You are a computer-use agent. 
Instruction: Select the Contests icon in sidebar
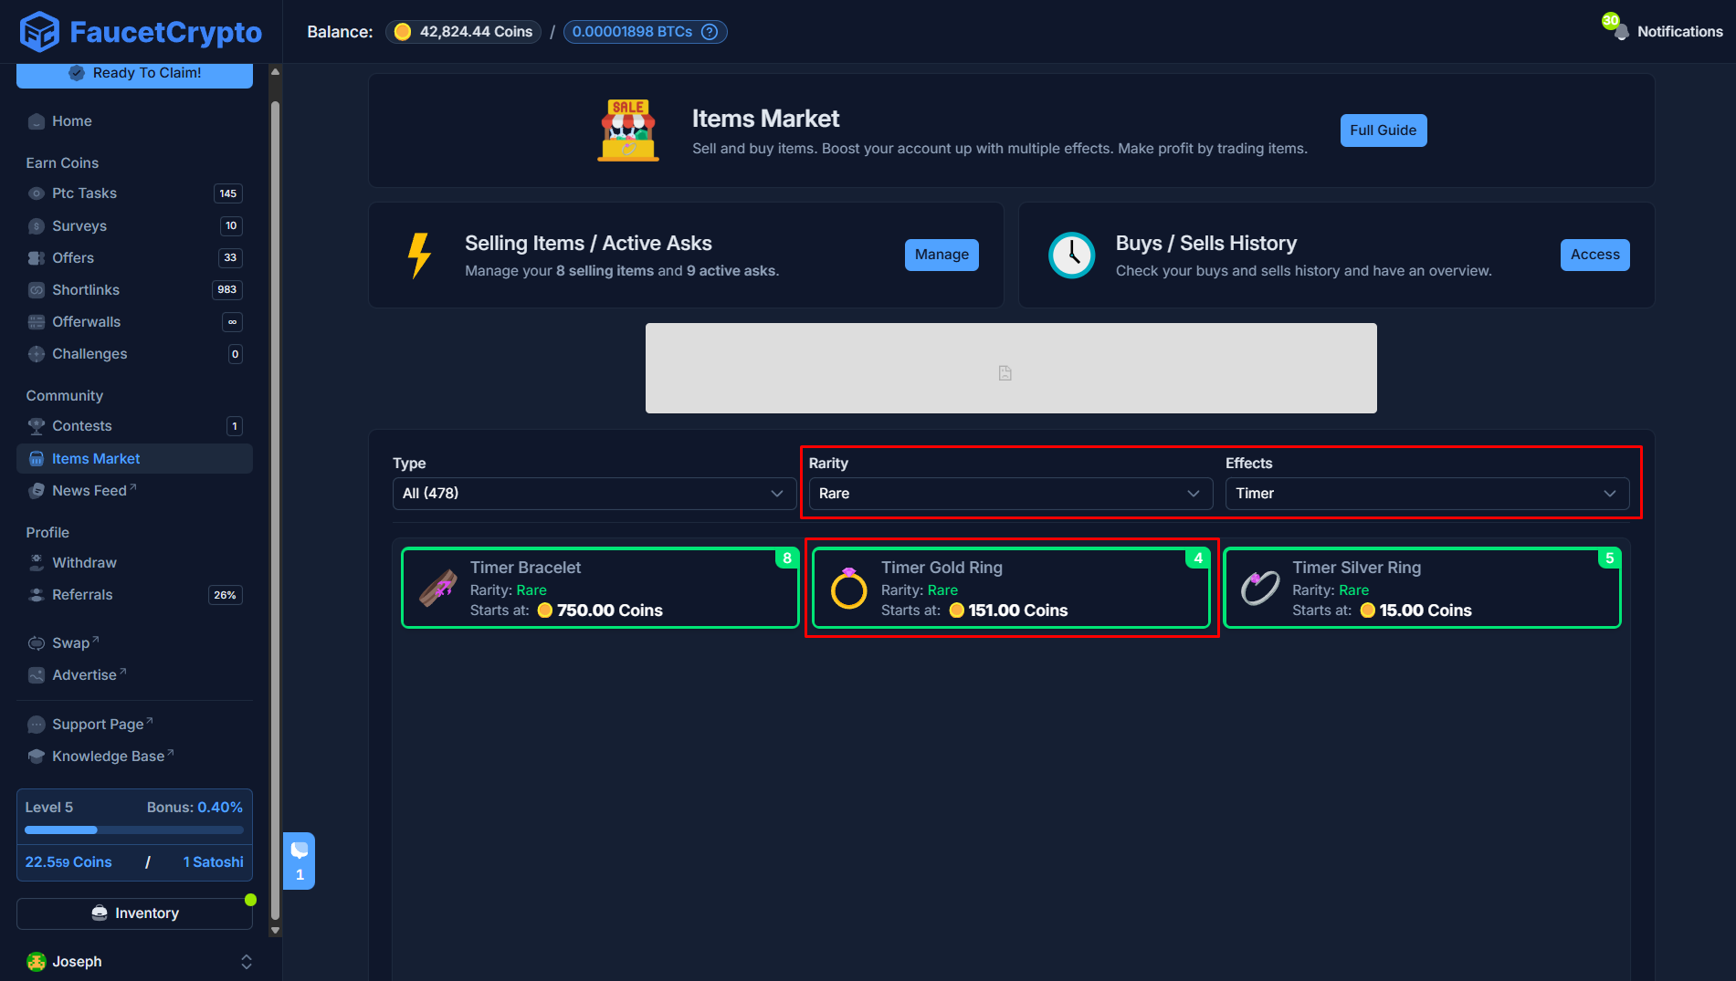pos(36,426)
